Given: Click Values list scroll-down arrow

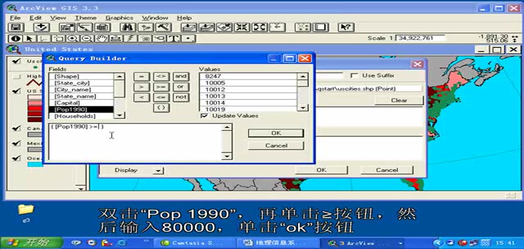Looking at the screenshot, I should click(303, 108).
